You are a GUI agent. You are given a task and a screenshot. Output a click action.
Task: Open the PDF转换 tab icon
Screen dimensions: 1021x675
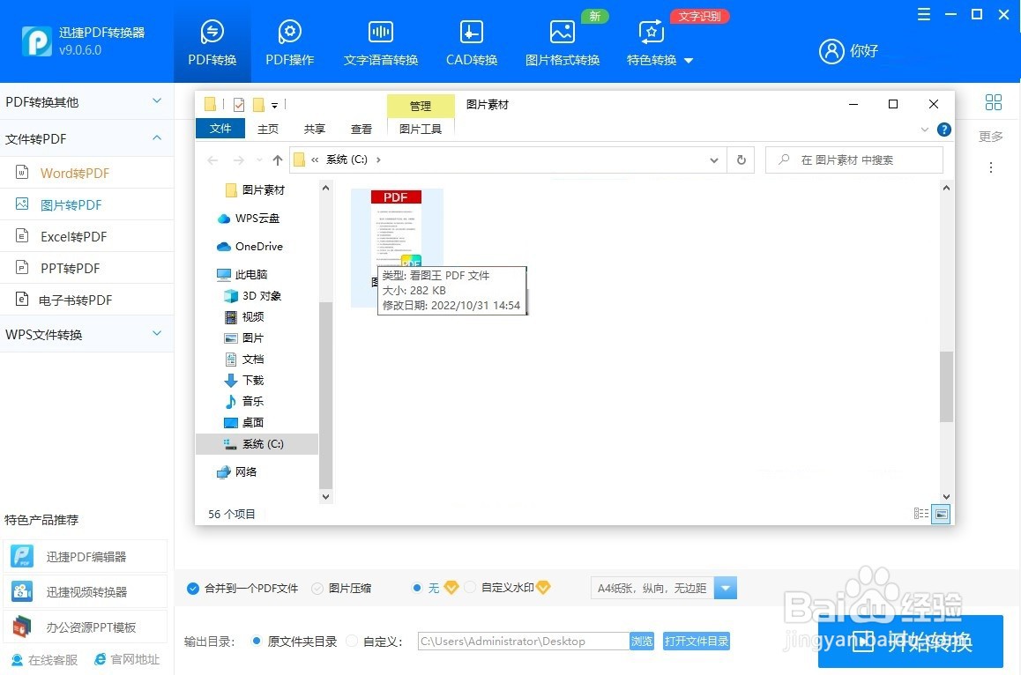[x=212, y=31]
